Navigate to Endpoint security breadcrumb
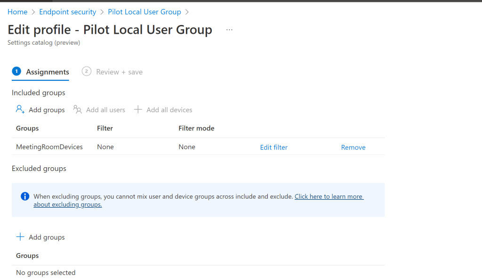This screenshot has width=482, height=280. (67, 12)
